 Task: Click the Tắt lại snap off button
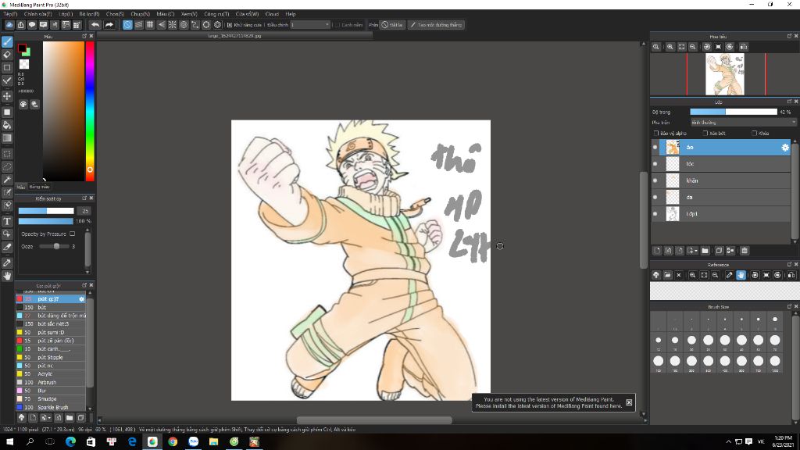click(392, 24)
